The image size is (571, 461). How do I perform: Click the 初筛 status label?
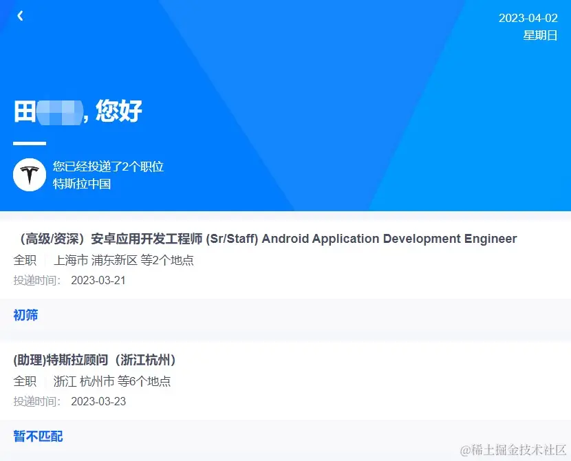coord(25,315)
